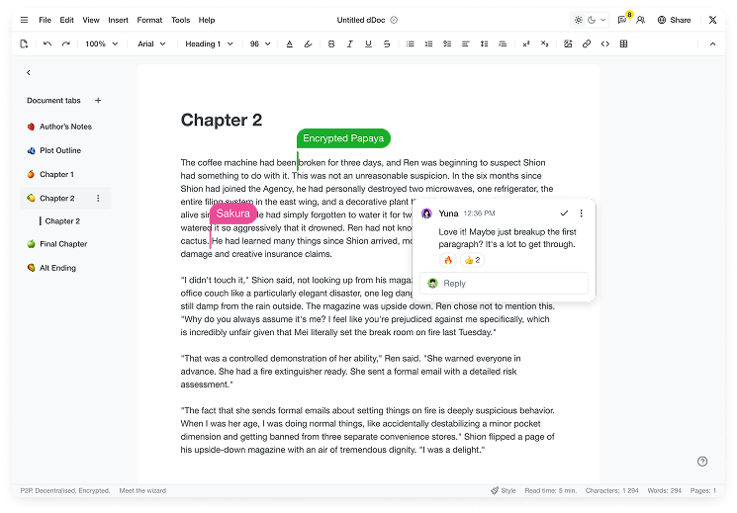Image resolution: width=737 pixels, height=513 pixels.
Task: Apply superscript formatting
Action: (526, 43)
